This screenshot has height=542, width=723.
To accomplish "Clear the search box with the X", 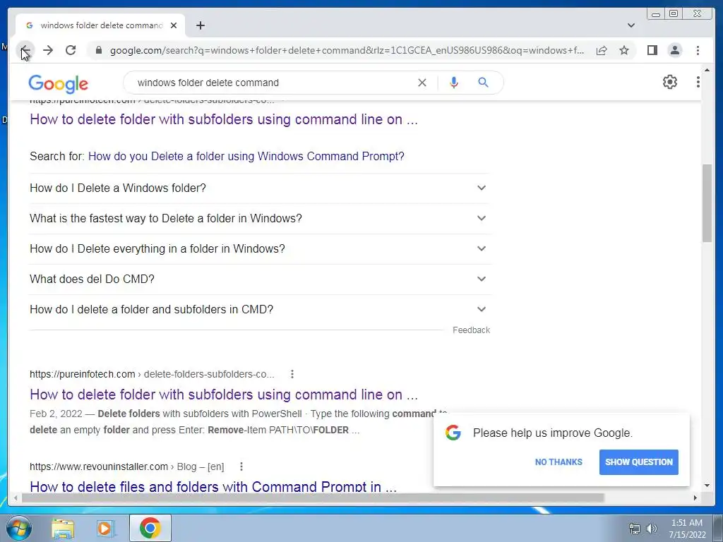I will pyautogui.click(x=422, y=83).
